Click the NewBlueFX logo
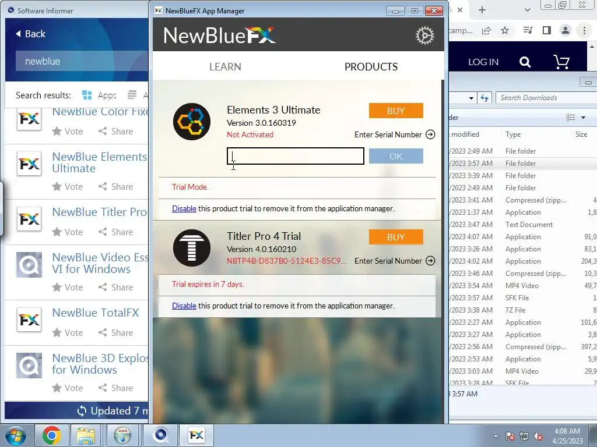The image size is (597, 447). pos(220,36)
